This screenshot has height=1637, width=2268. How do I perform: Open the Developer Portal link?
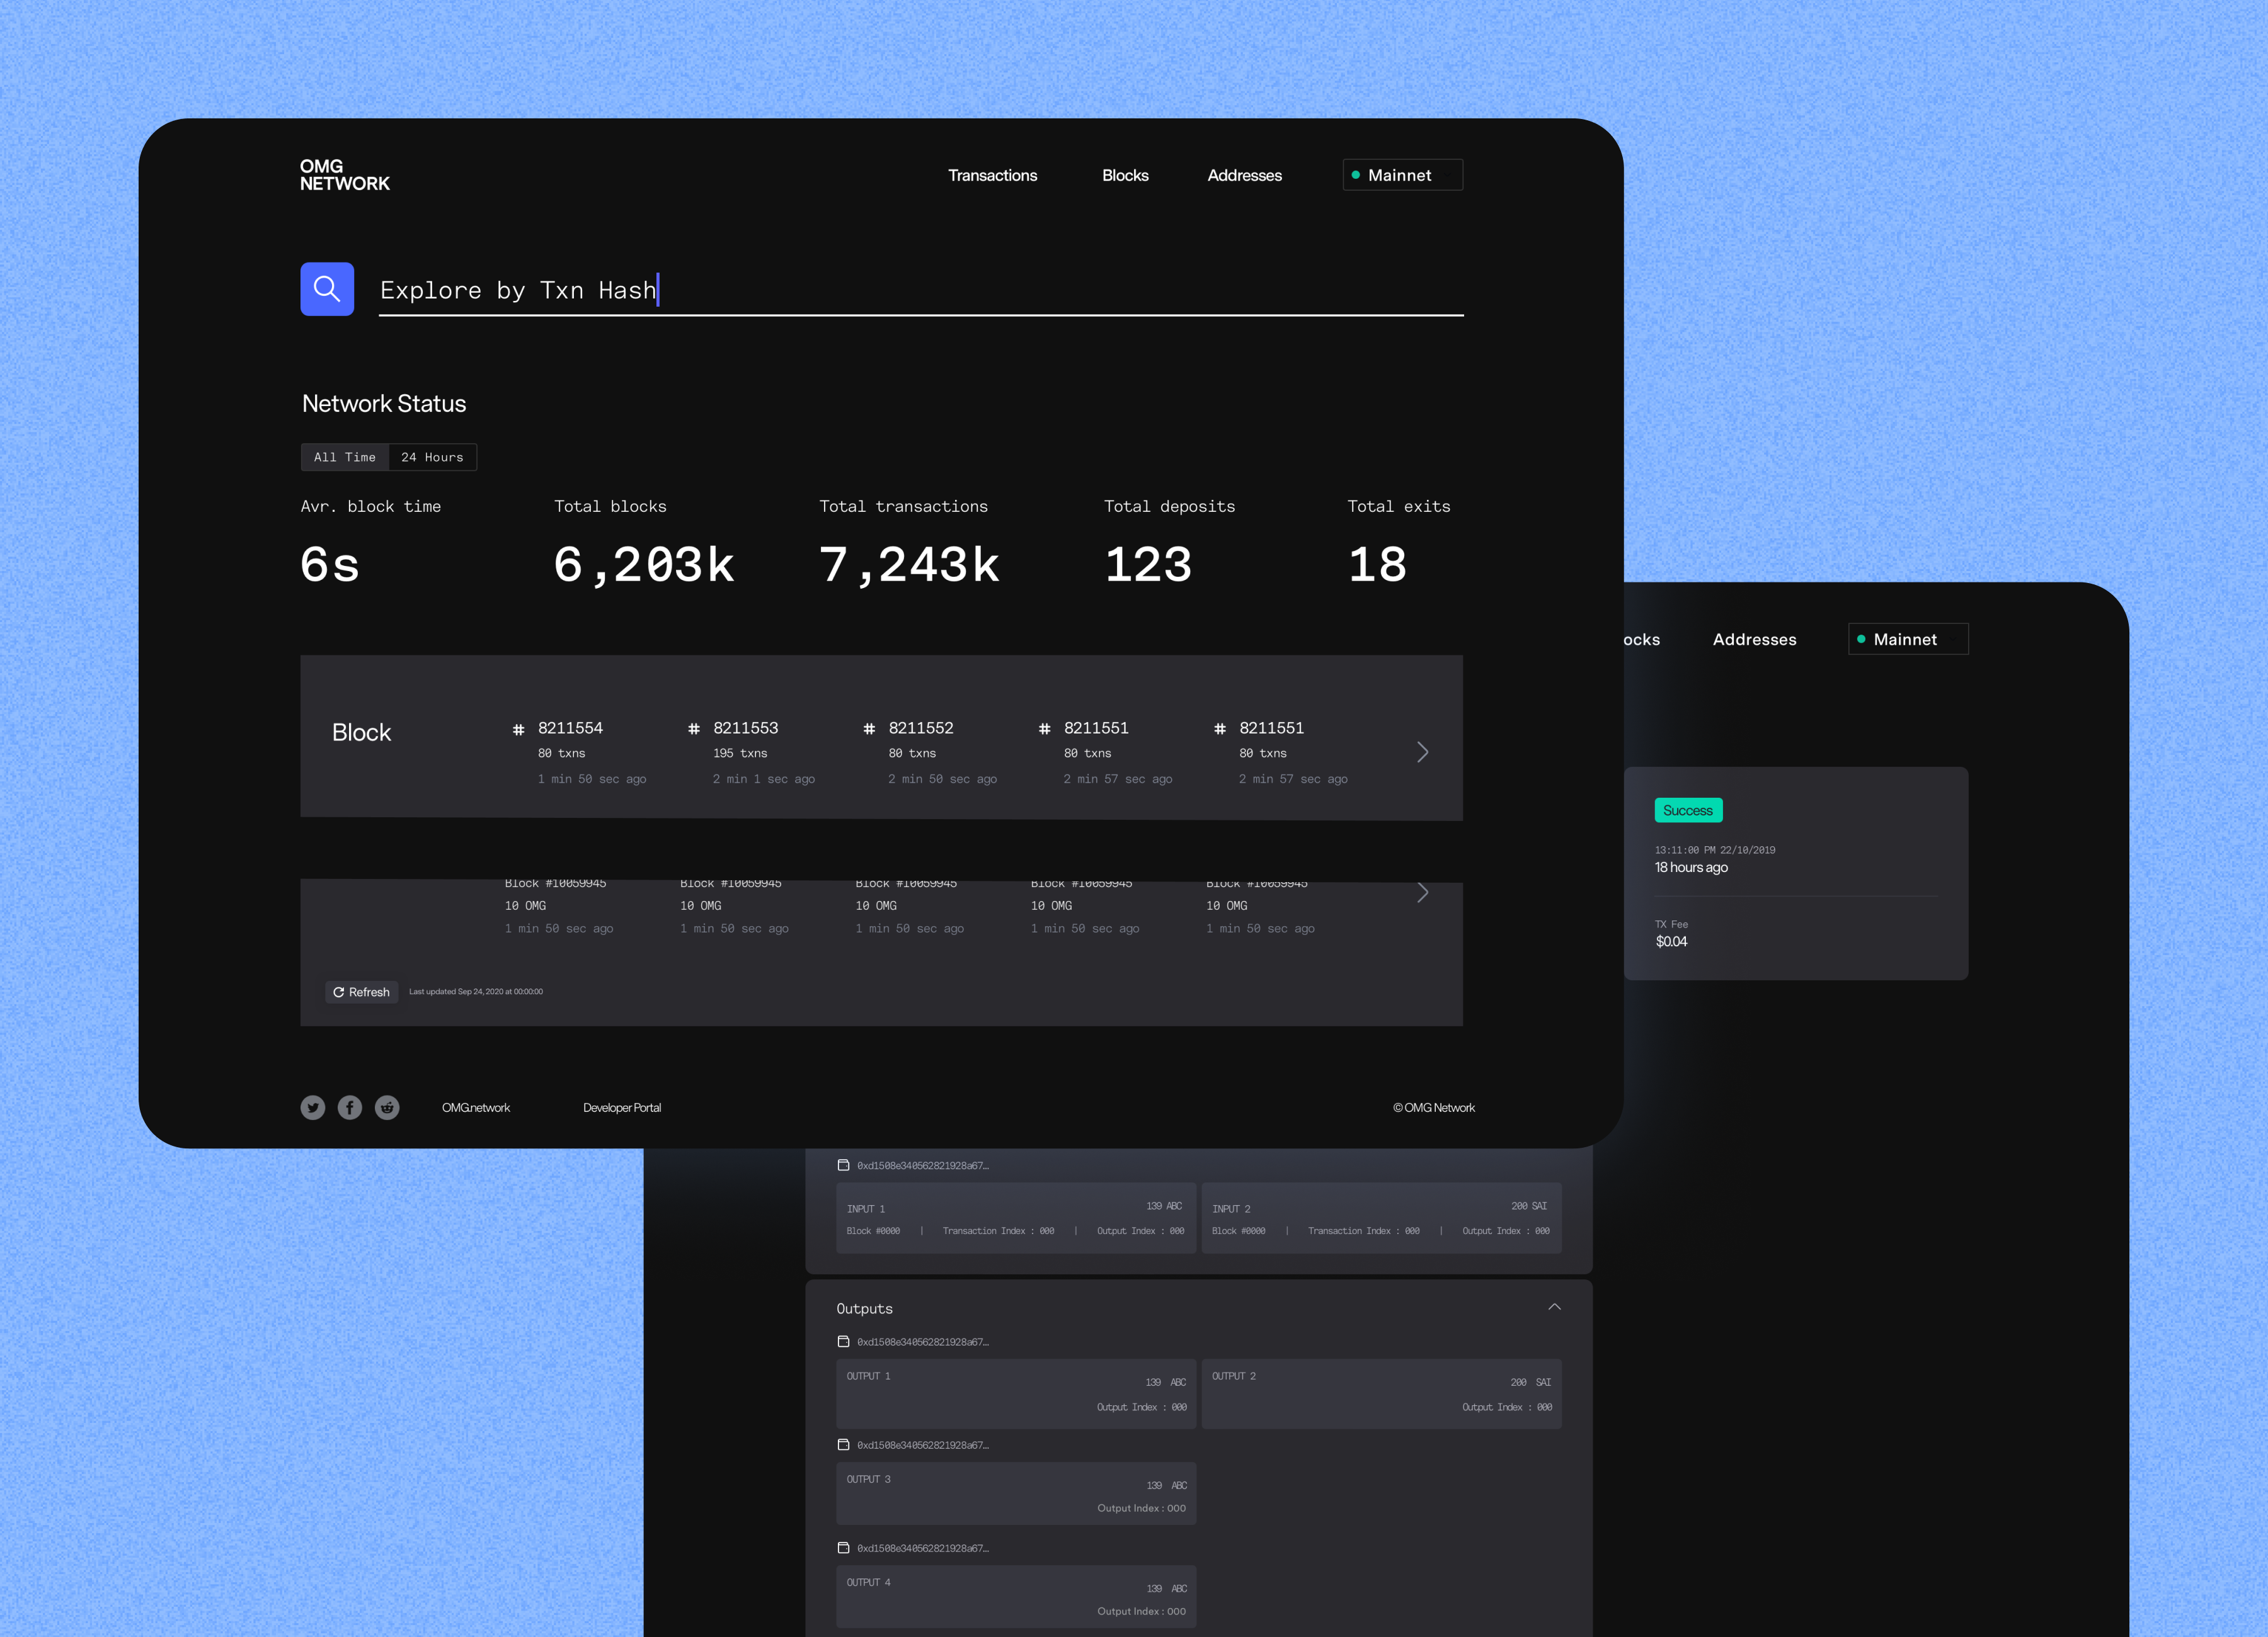click(622, 1108)
